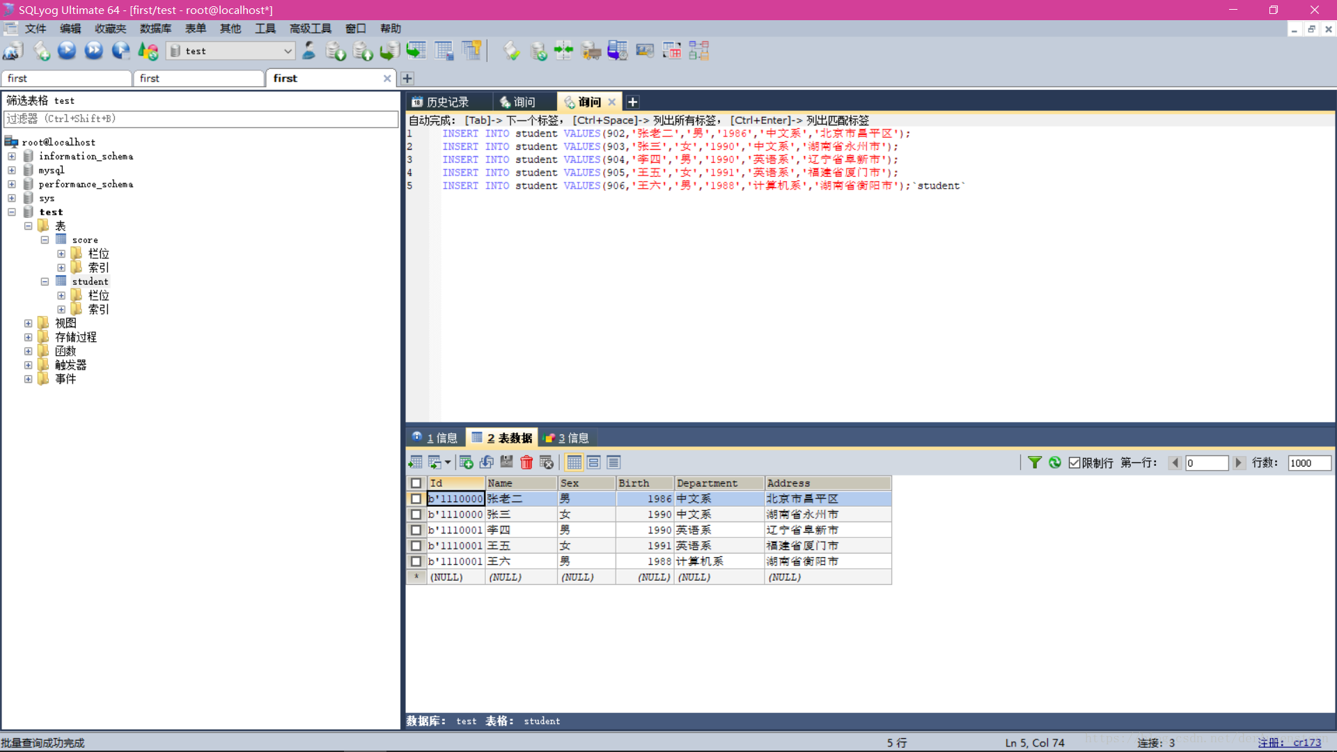Click the red Delete Row trash icon
1337x752 pixels.
coord(526,462)
